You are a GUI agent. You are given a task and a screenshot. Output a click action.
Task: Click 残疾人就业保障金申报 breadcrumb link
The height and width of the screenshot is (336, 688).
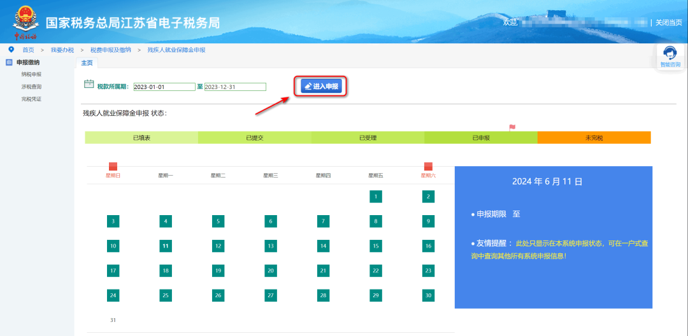pos(176,50)
